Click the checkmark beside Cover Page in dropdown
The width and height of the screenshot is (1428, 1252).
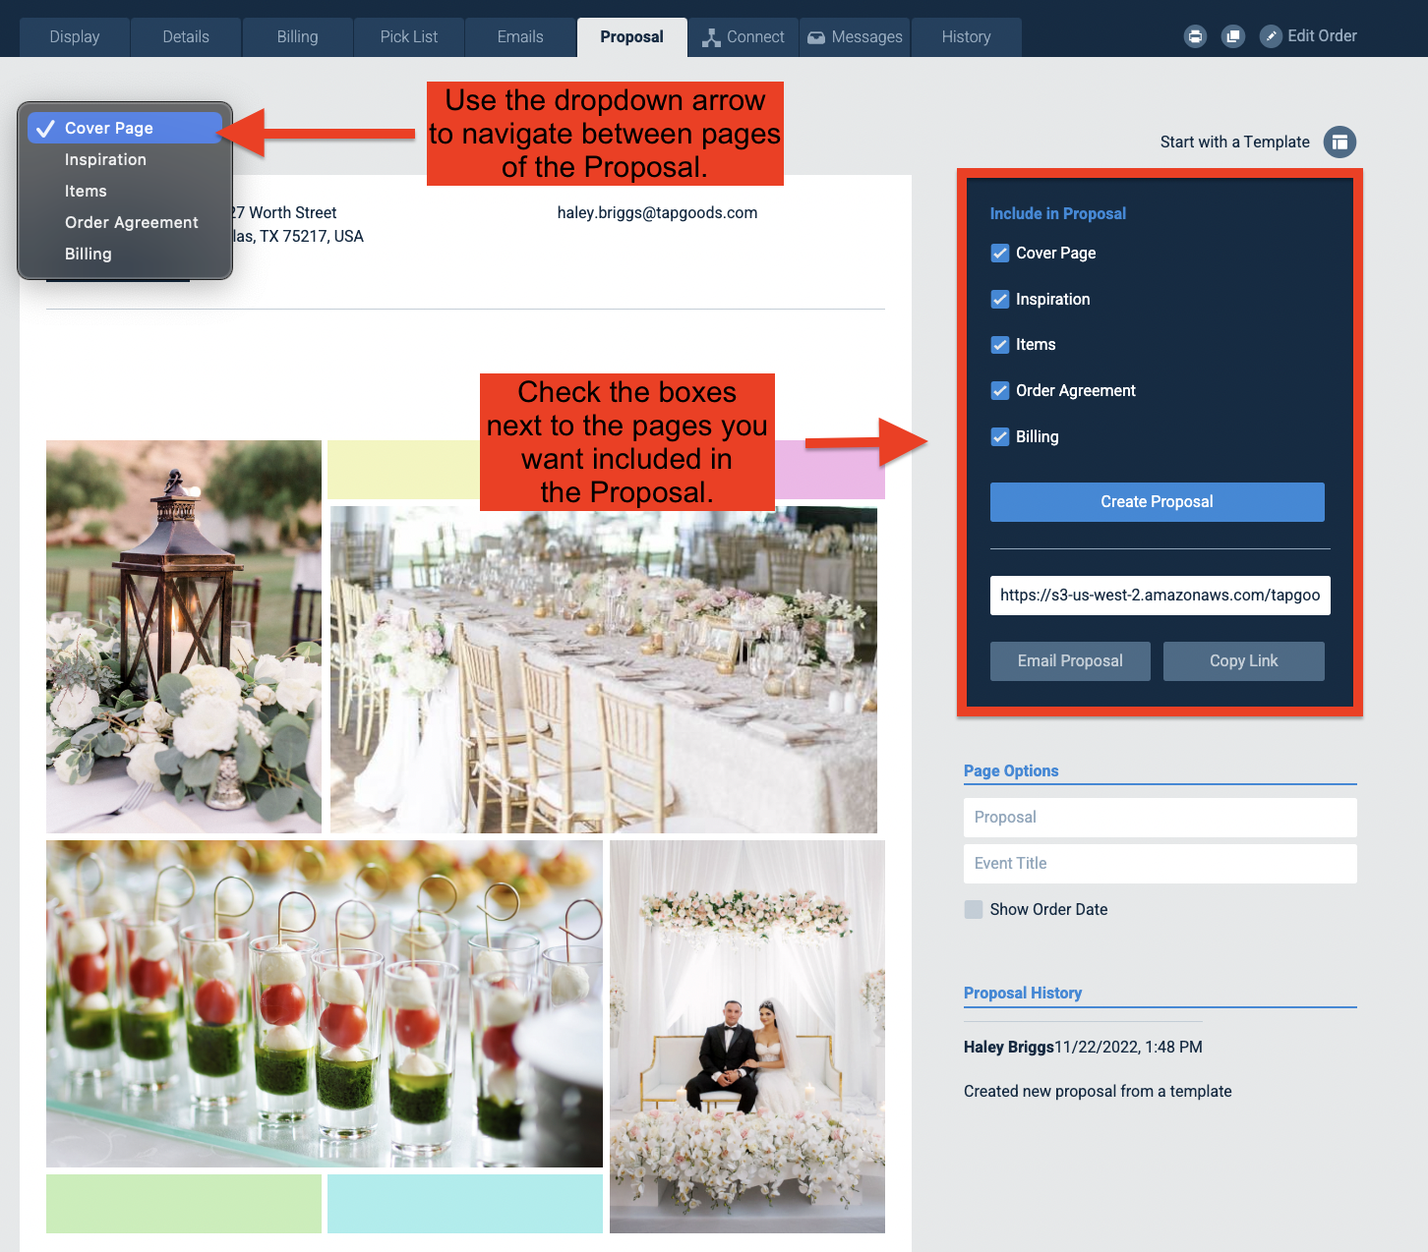44,127
